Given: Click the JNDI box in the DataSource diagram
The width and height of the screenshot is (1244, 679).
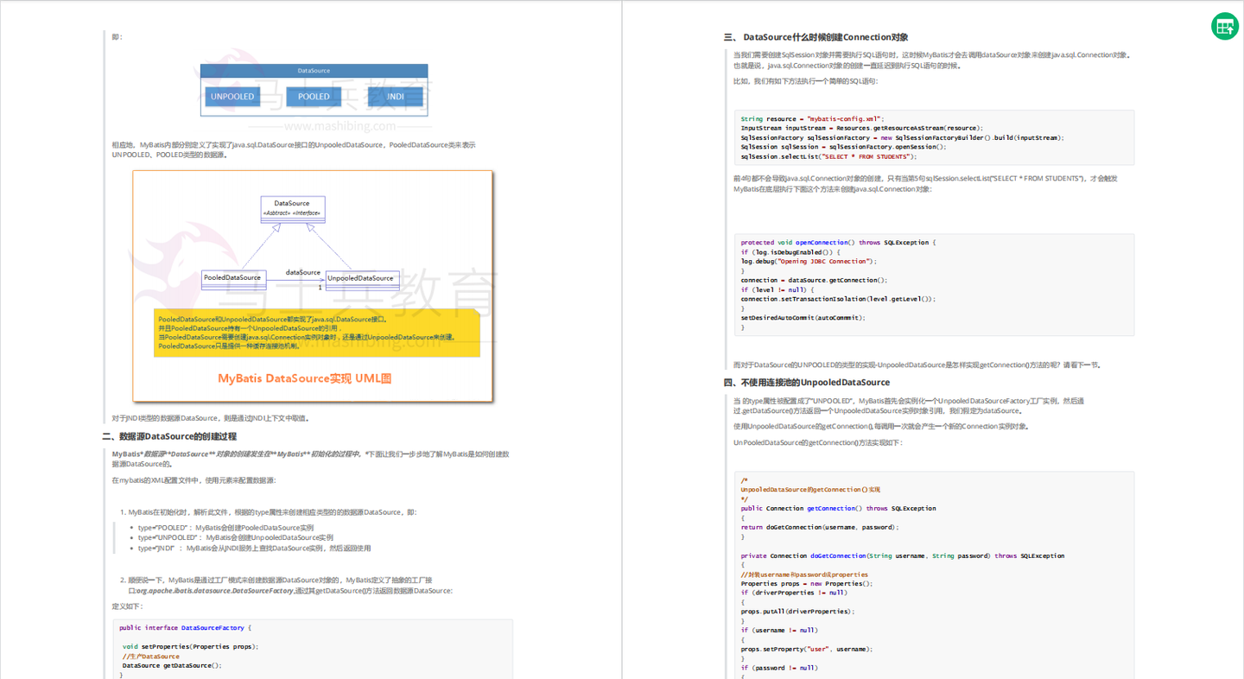Looking at the screenshot, I should 395,97.
